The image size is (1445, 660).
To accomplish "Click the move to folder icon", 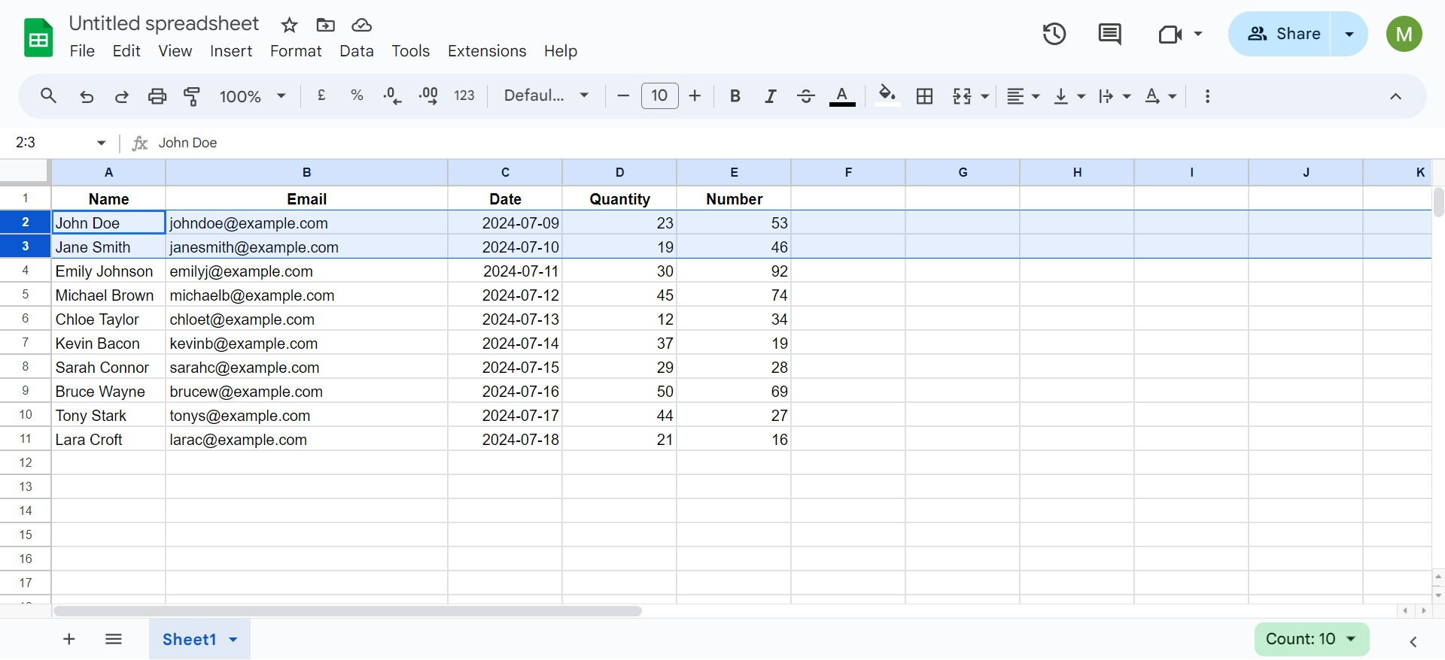I will coord(326,26).
